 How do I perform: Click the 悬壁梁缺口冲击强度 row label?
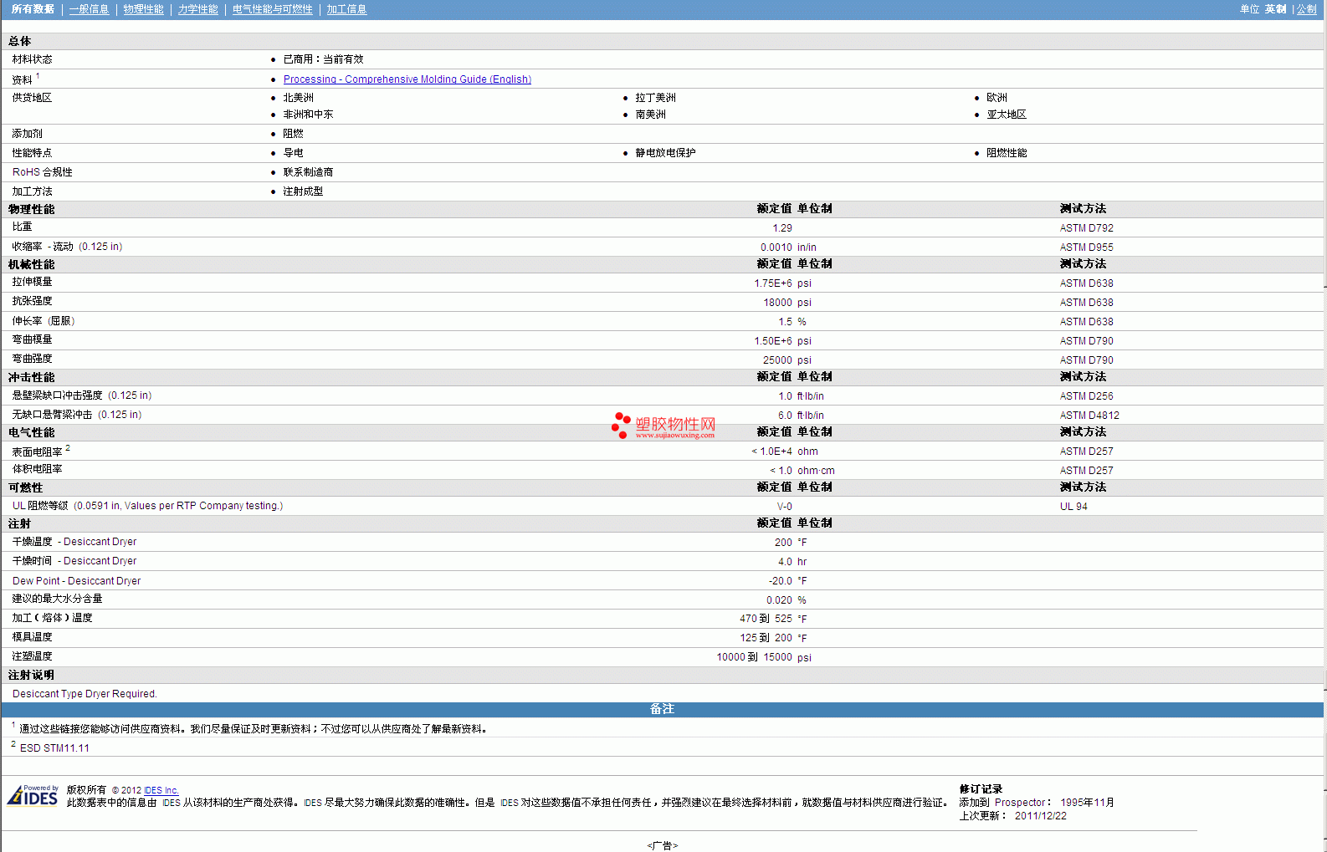point(57,395)
